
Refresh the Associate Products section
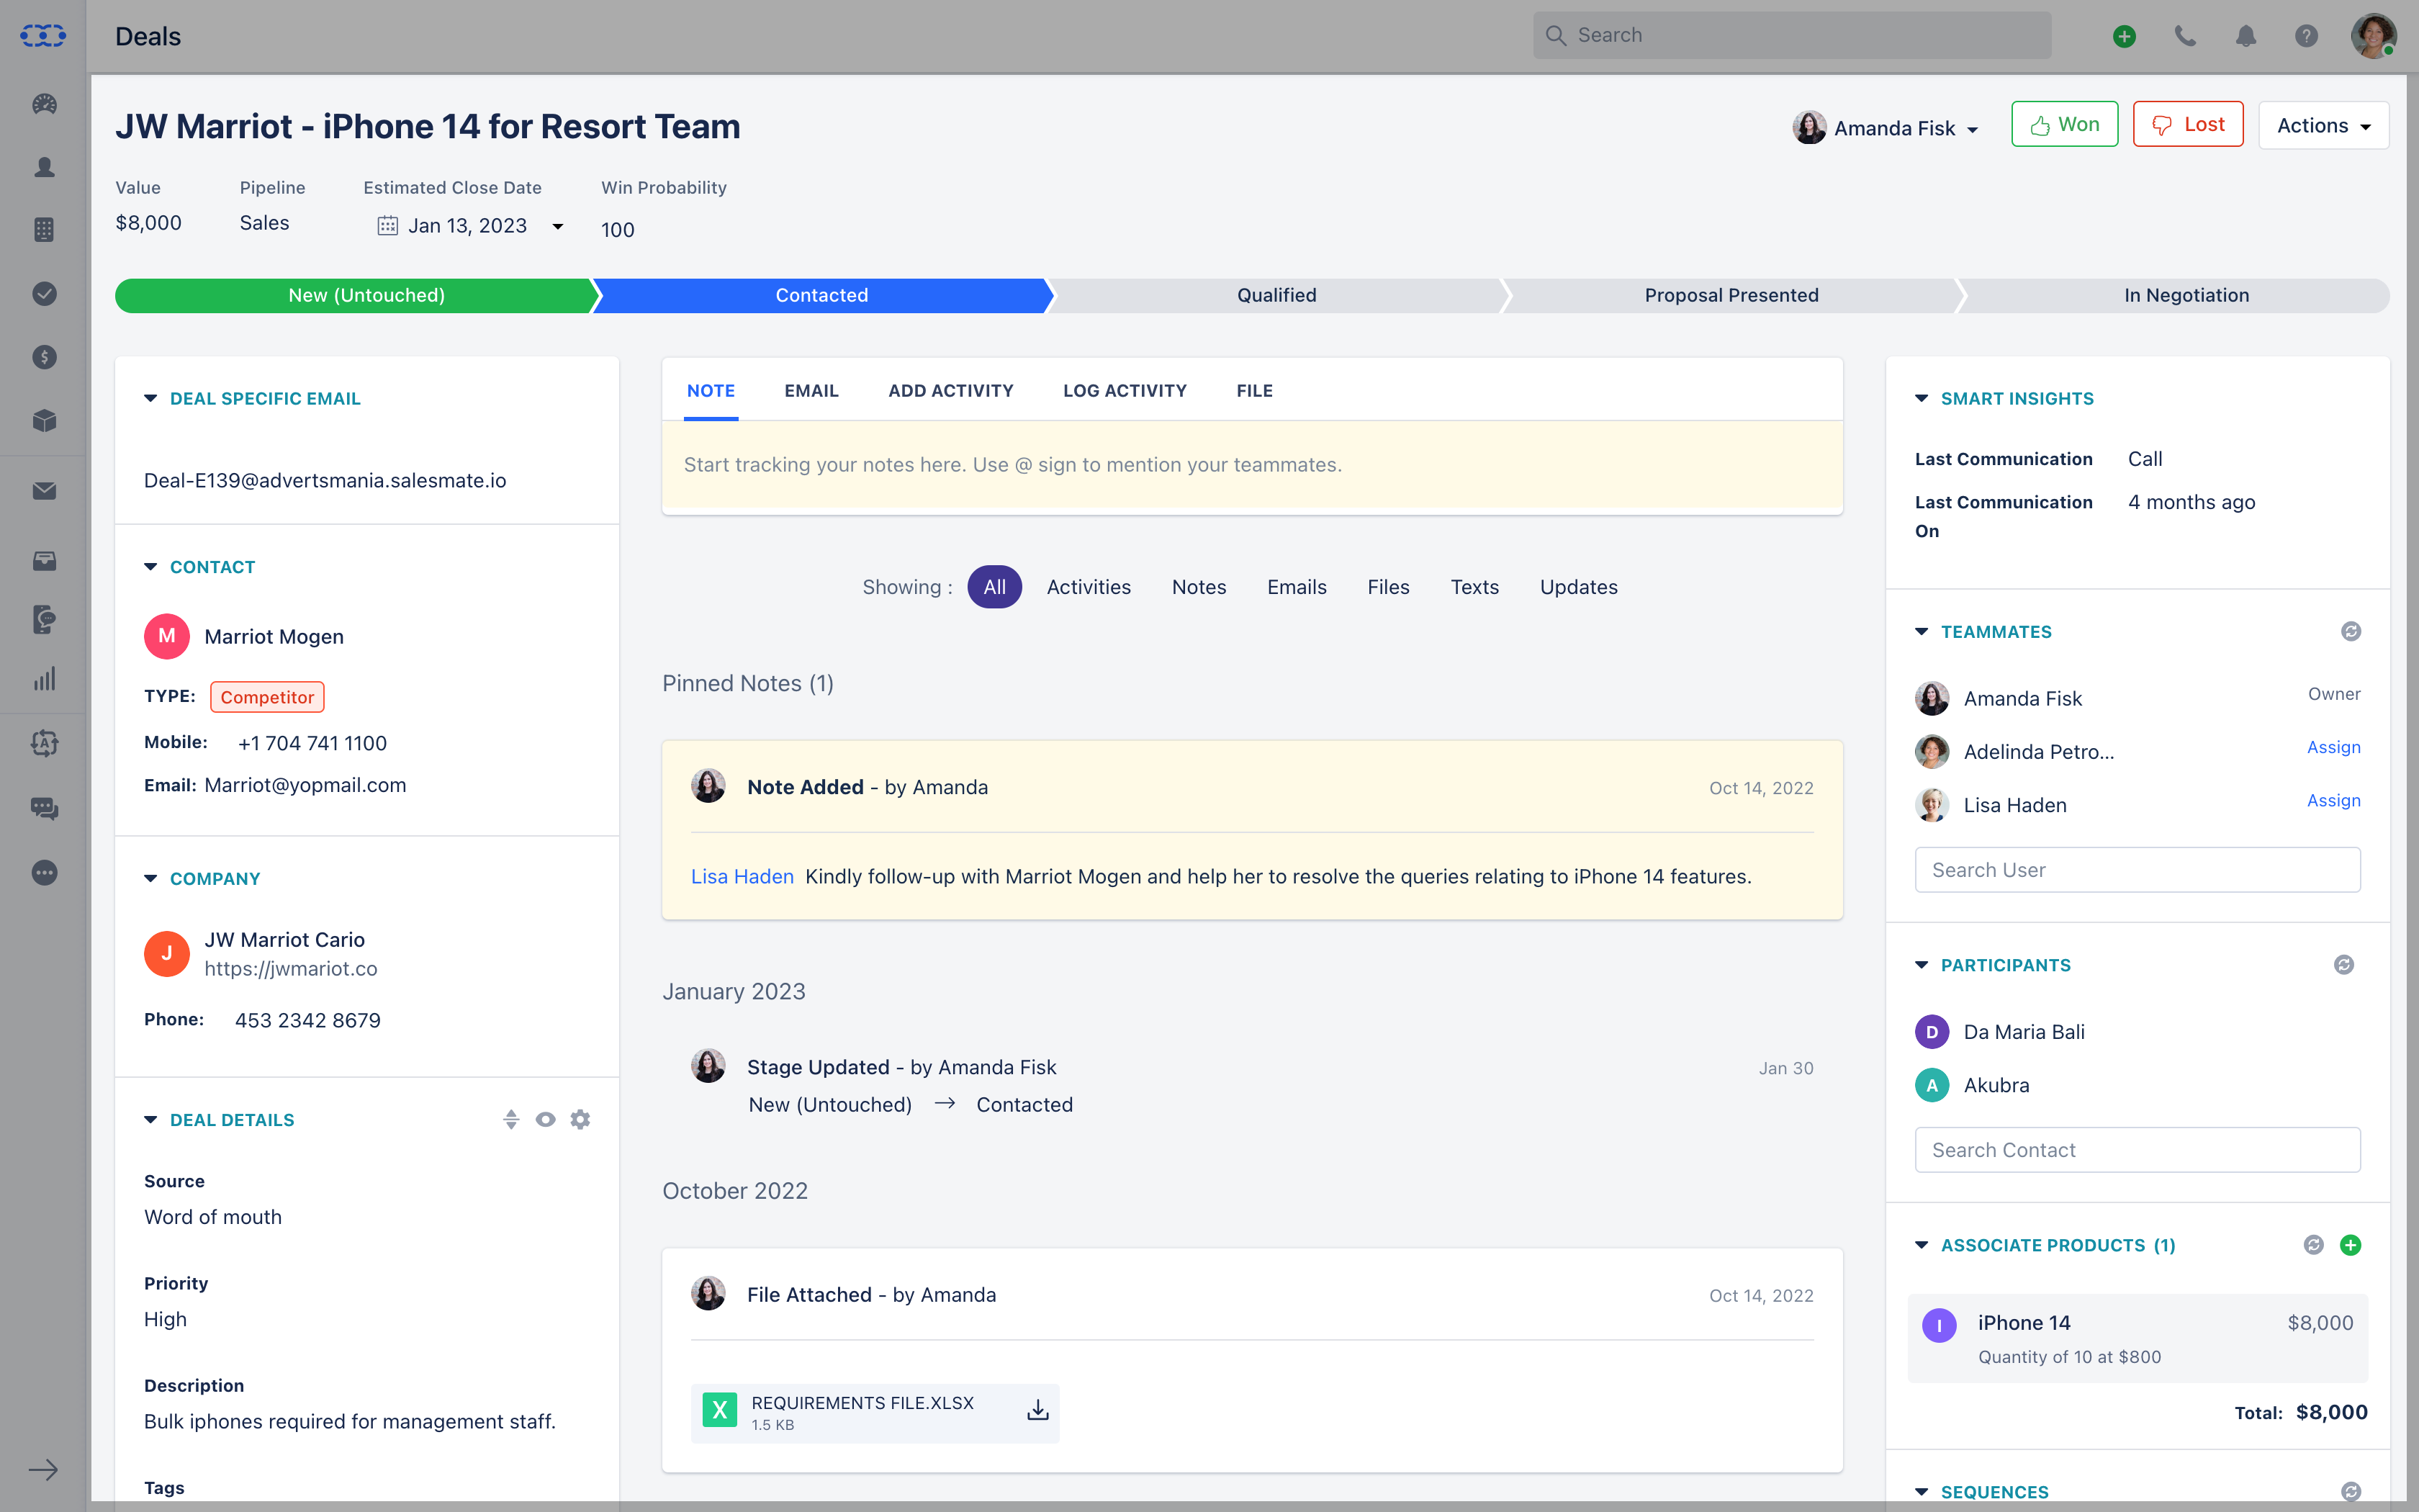click(x=2314, y=1245)
